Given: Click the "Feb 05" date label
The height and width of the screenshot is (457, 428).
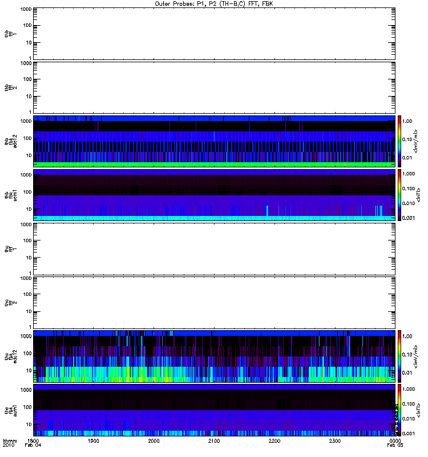Looking at the screenshot, I should pyautogui.click(x=395, y=445).
